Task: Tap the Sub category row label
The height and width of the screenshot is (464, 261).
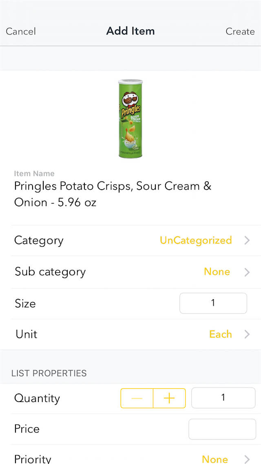Action: [50, 272]
